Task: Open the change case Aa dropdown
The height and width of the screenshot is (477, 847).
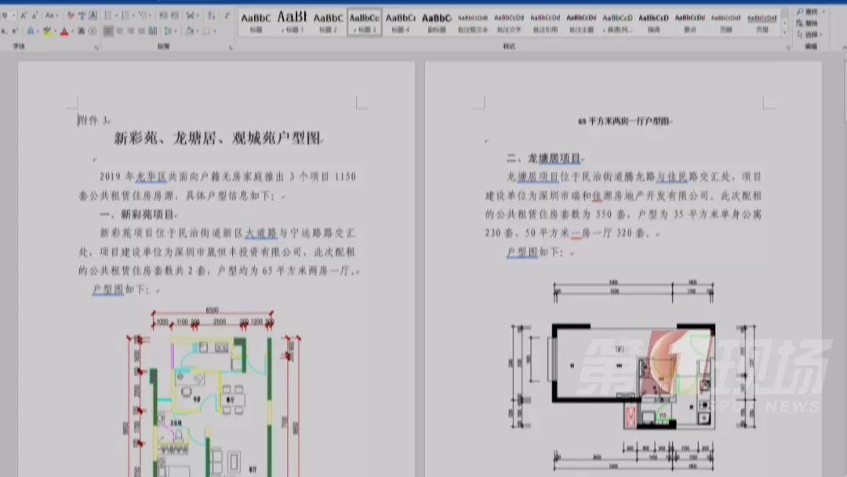Action: coord(51,16)
